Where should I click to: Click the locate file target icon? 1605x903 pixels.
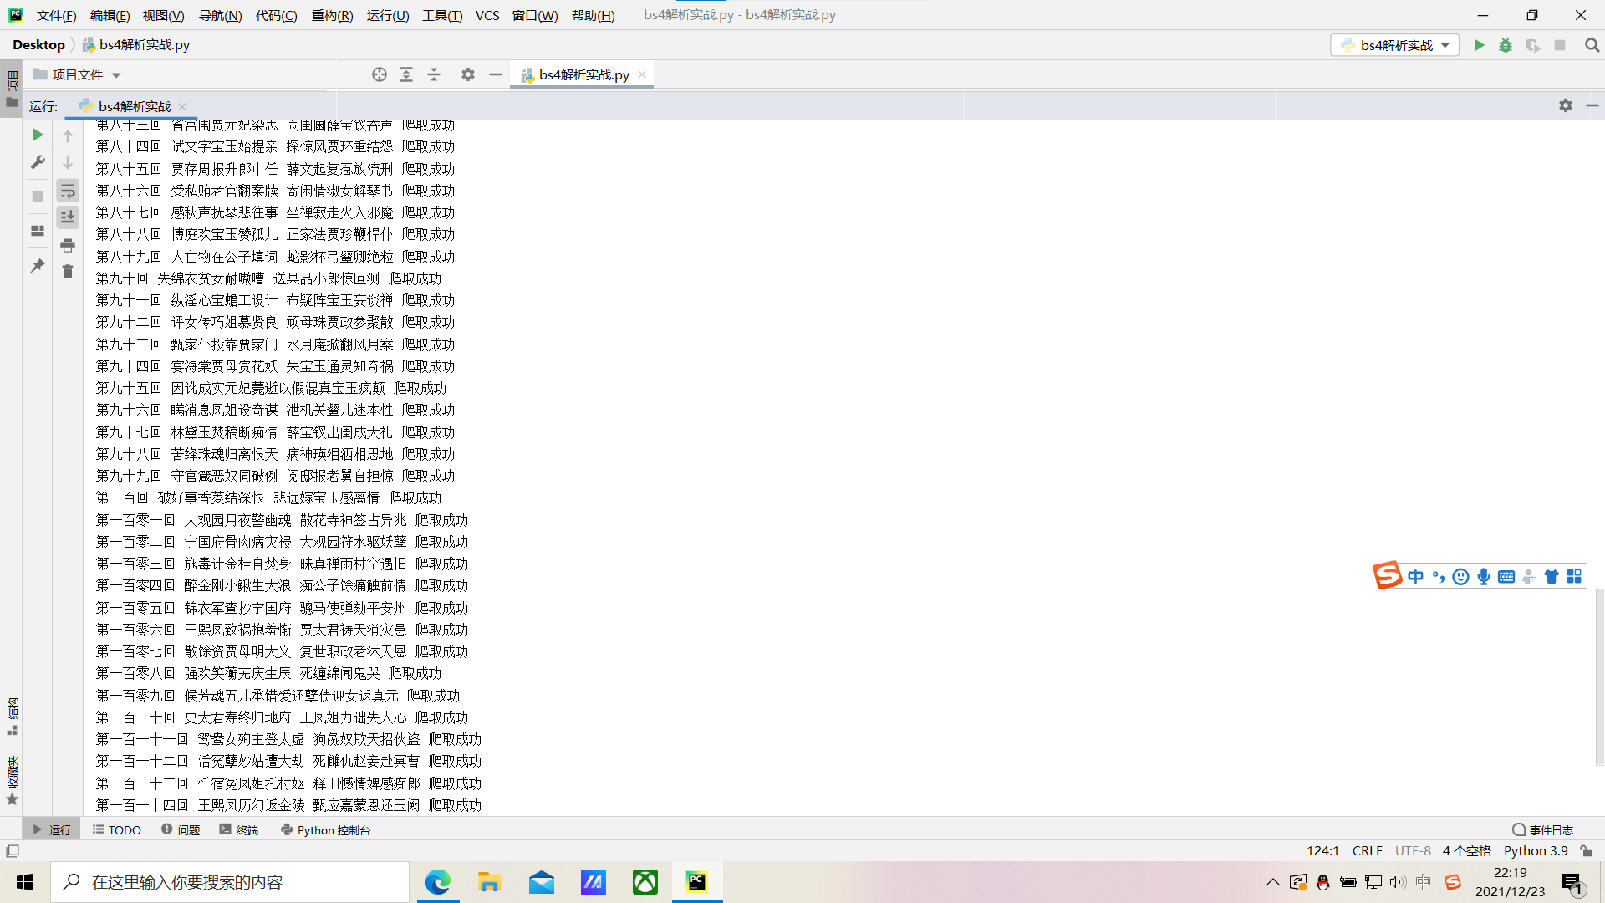(380, 74)
